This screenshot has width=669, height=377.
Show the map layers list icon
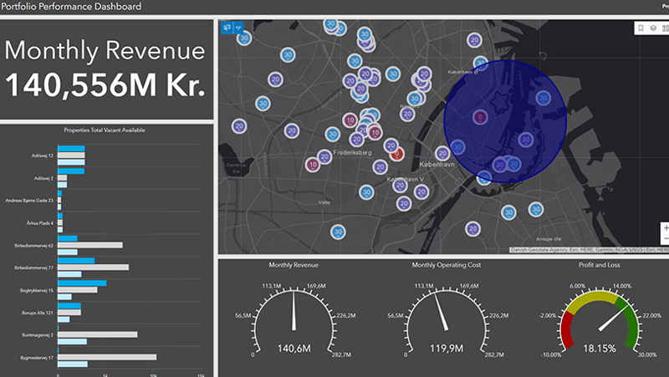[652, 28]
